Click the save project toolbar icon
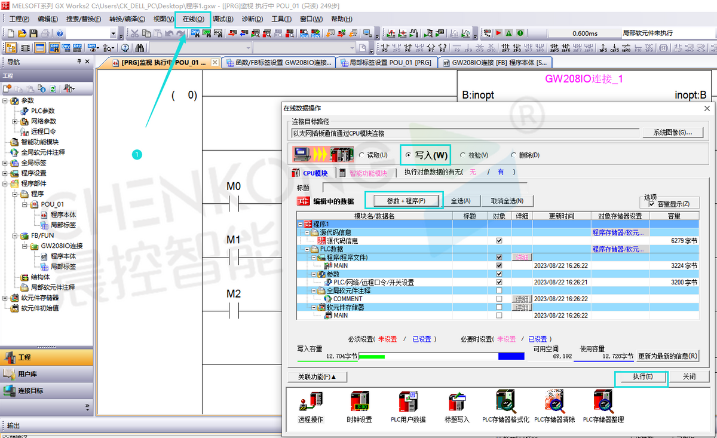Screen dimensions: 717x438 pyautogui.click(x=34, y=33)
